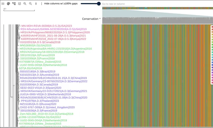Select hRSV/A/Germany/18-03012/2018 label

(x=52, y=52)
